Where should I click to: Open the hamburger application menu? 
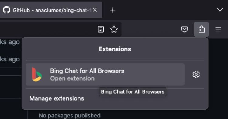click(x=218, y=29)
